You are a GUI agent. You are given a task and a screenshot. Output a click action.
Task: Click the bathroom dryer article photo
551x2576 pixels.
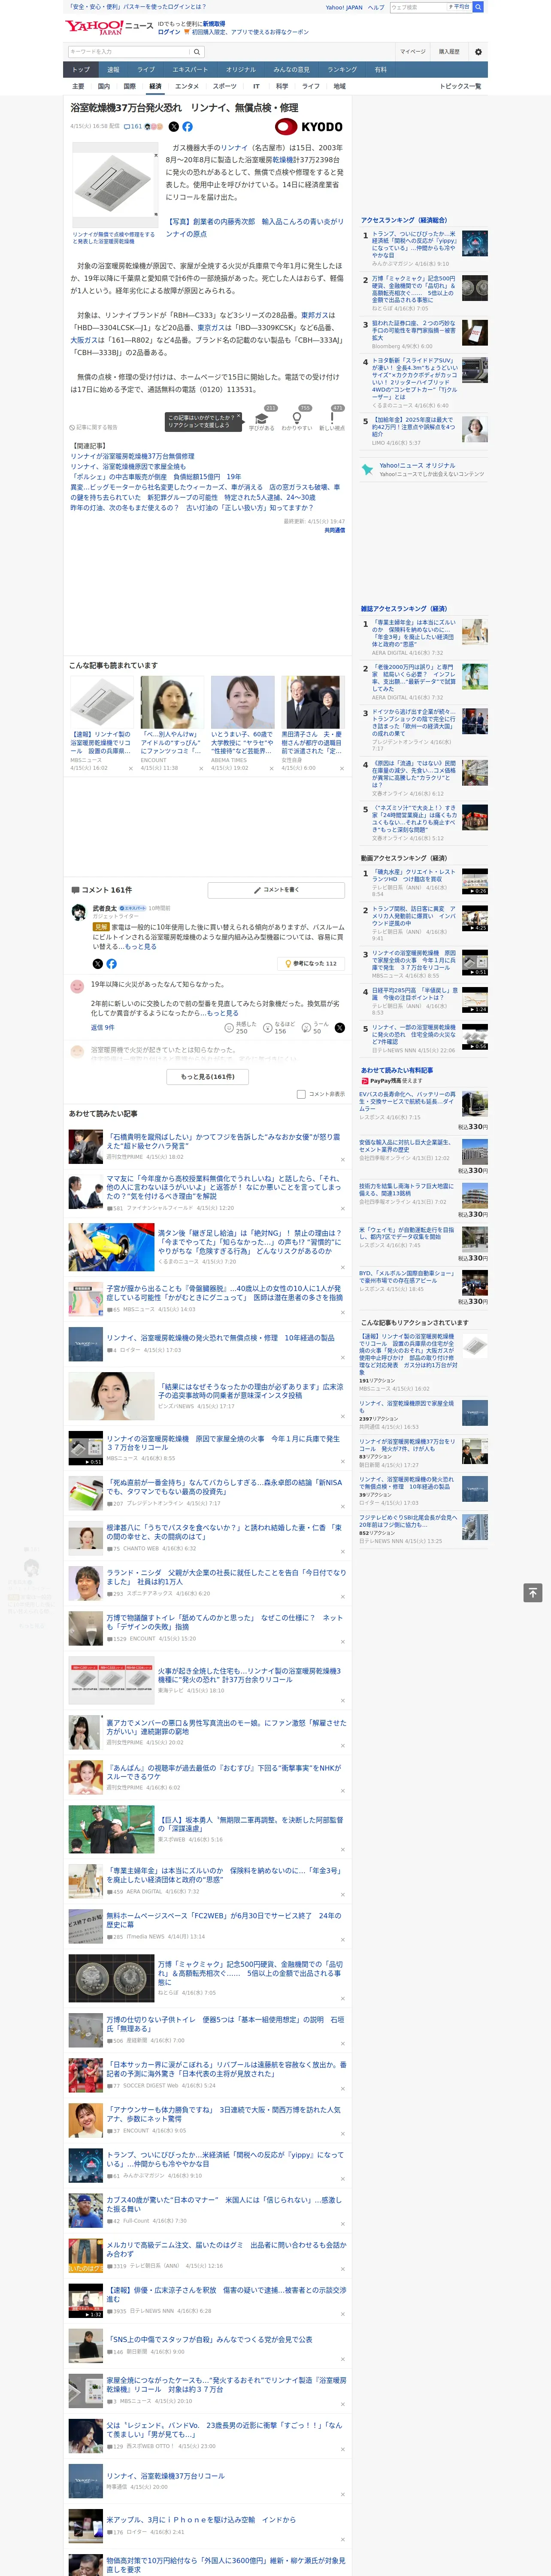pos(115,186)
